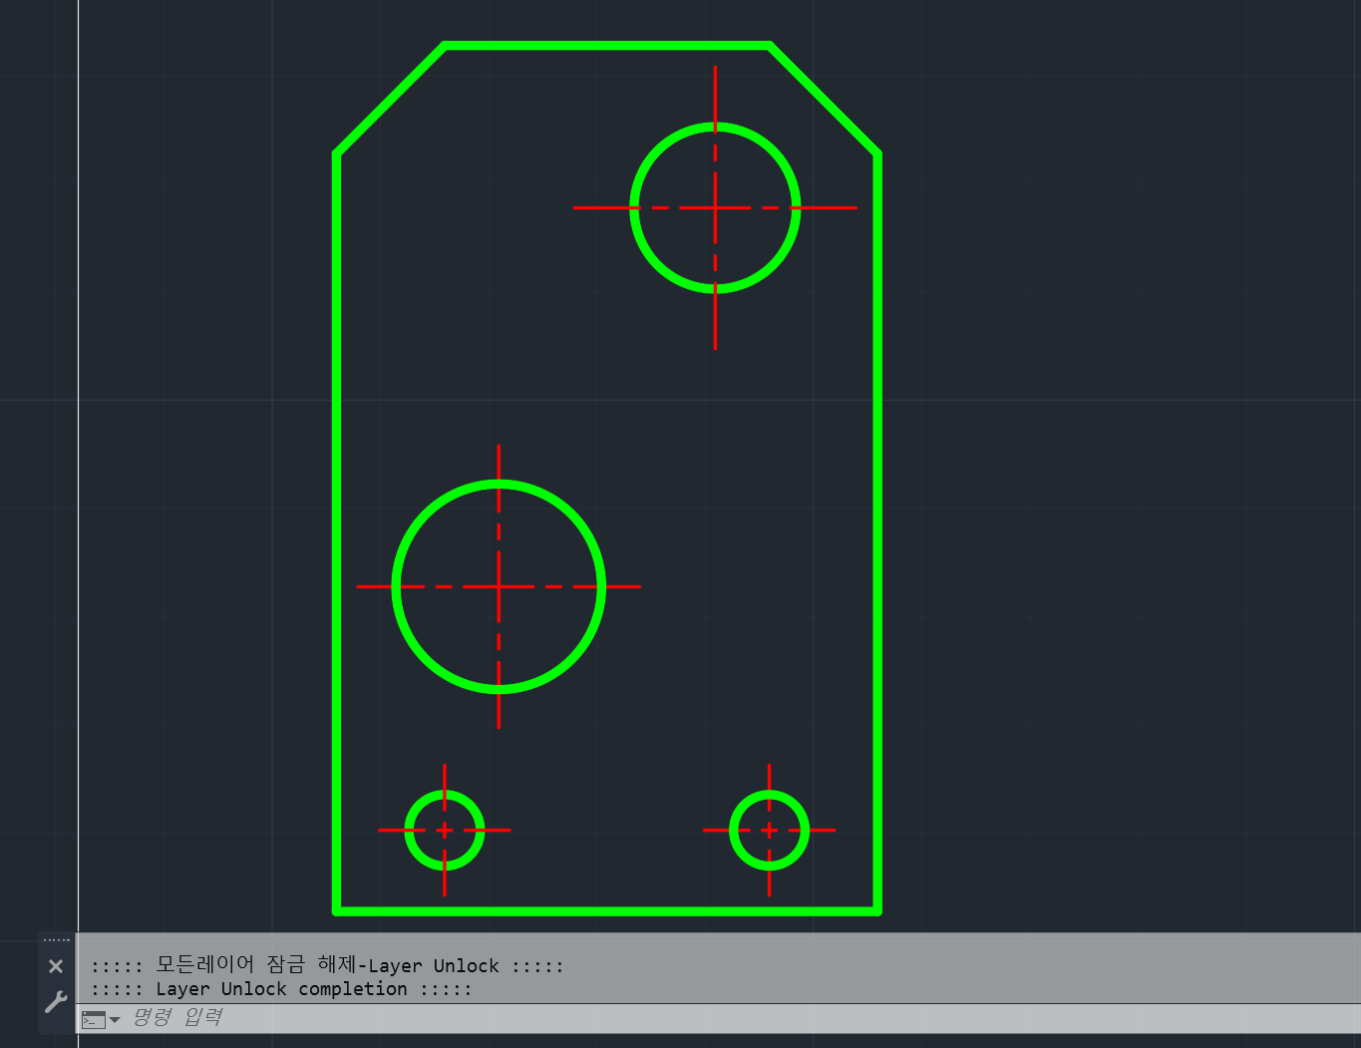This screenshot has width=1361, height=1048.
Task: Click the 'Layer Unlock completion' history line
Action: tap(281, 989)
